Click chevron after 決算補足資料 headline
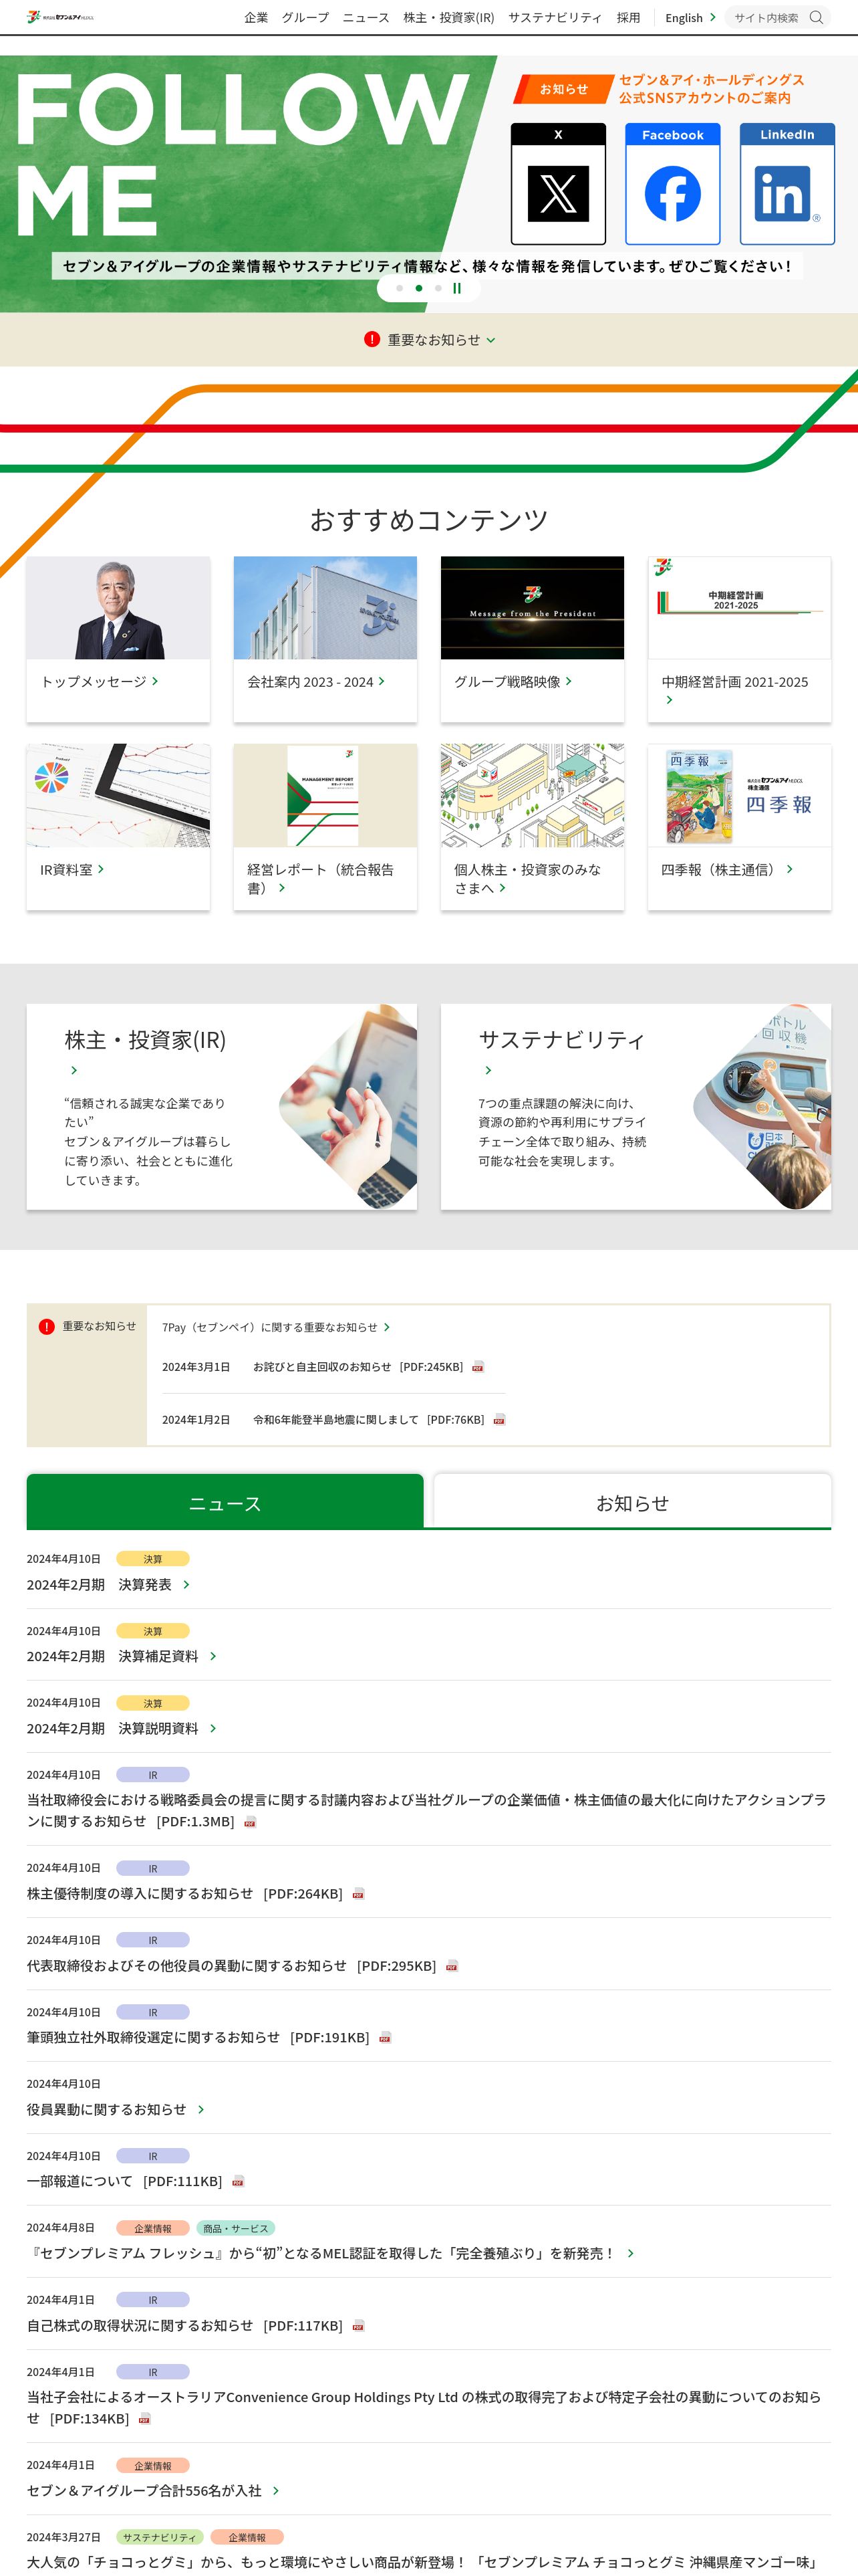The image size is (858, 2576). click(x=212, y=1657)
